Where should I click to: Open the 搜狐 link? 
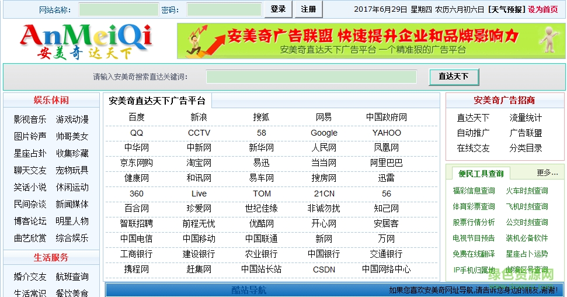pyautogui.click(x=261, y=118)
